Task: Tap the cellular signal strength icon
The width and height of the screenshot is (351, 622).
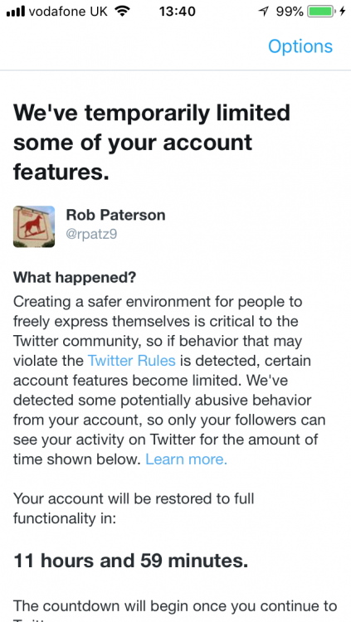Action: click(x=16, y=12)
